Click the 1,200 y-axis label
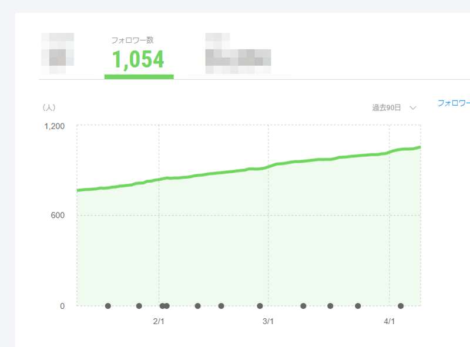This screenshot has height=347, width=470. pyautogui.click(x=54, y=126)
